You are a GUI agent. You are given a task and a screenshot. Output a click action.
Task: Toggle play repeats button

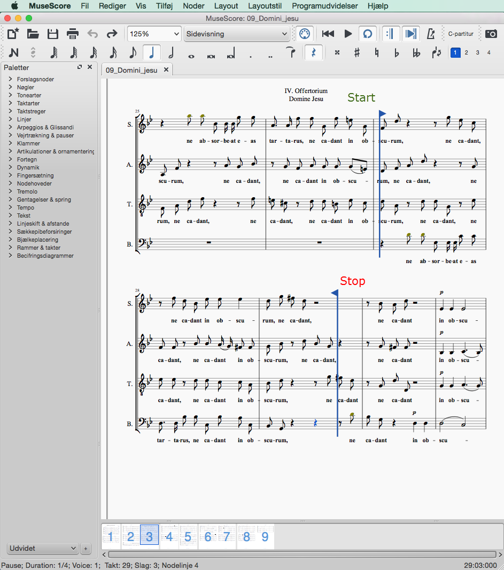[x=391, y=34]
